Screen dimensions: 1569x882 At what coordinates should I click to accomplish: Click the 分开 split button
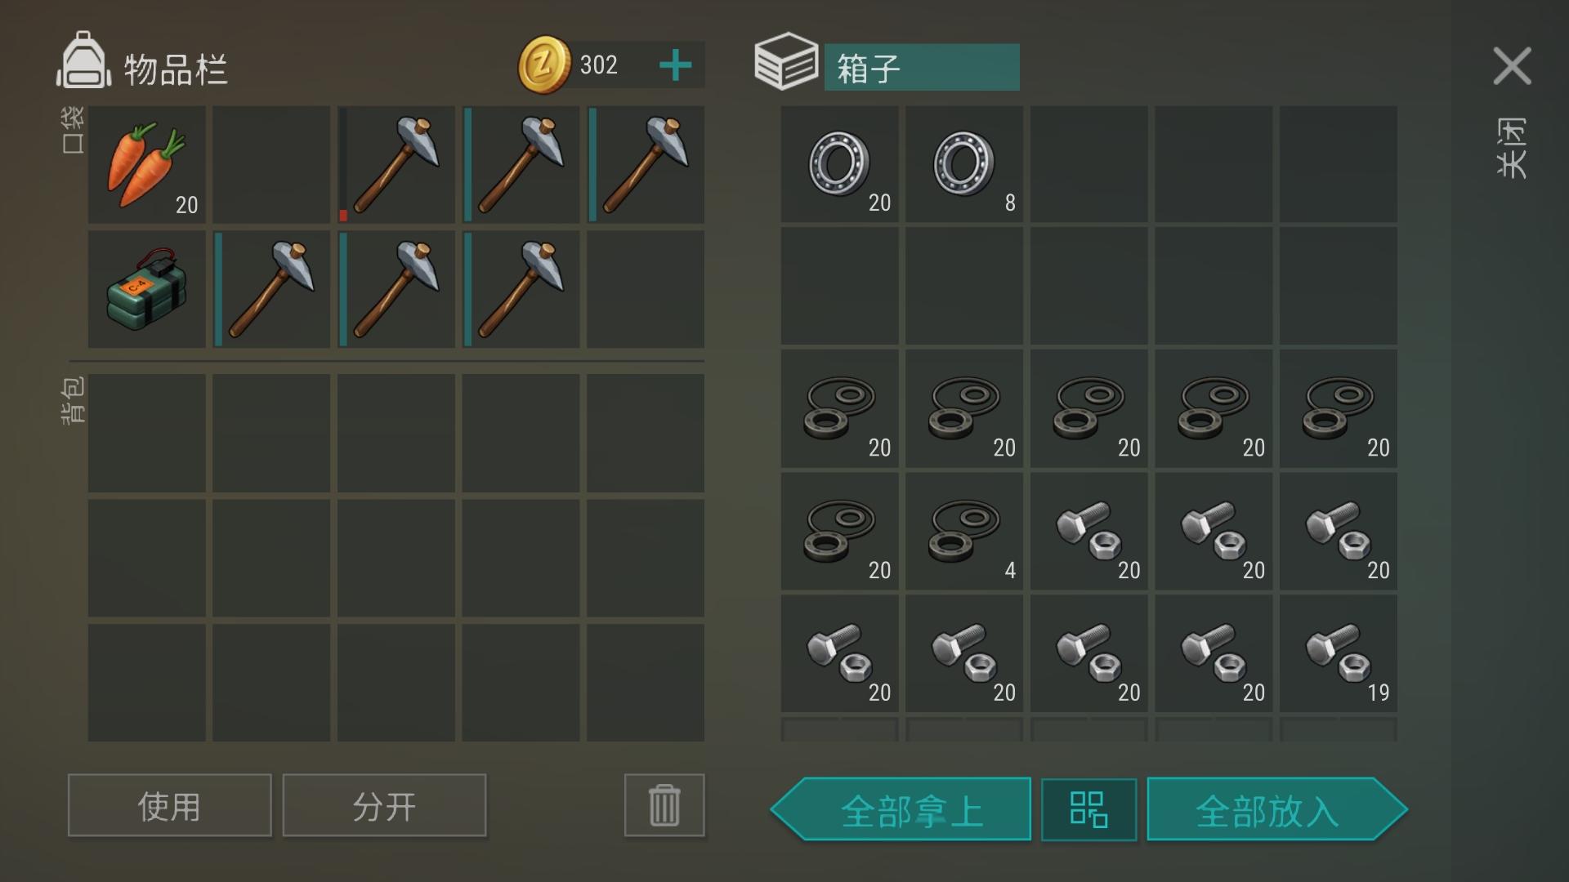[x=384, y=805]
